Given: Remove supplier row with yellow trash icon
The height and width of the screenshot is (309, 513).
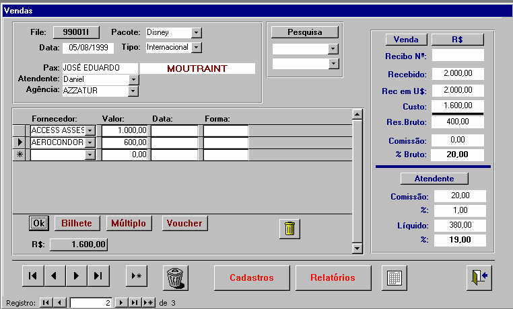Looking at the screenshot, I should 289,229.
